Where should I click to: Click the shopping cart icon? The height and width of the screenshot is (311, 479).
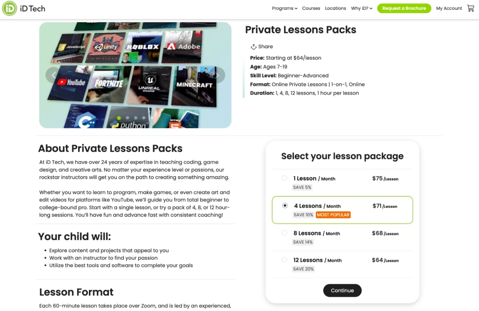click(471, 8)
